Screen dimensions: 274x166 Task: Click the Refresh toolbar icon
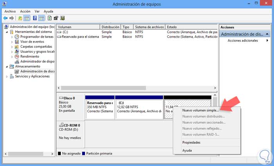(50, 18)
